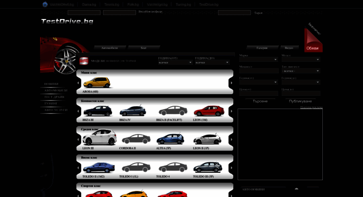Click the Публикуване button
The width and height of the screenshot is (363, 197).
pos(300,101)
